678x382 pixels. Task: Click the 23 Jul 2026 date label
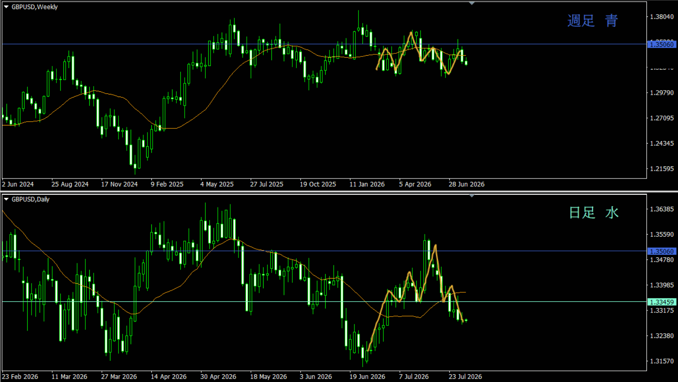click(465, 376)
